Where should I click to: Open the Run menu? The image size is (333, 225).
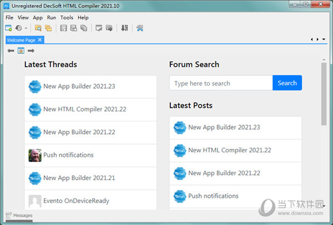coord(52,18)
